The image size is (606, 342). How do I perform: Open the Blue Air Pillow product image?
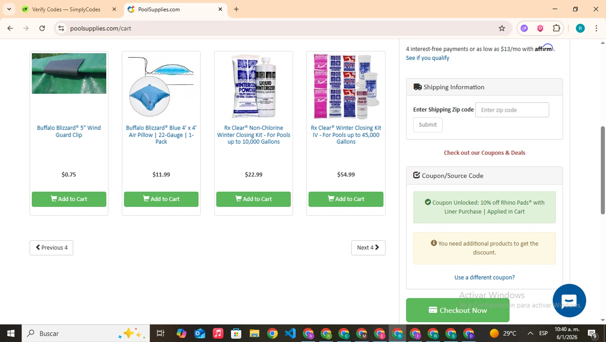click(161, 86)
